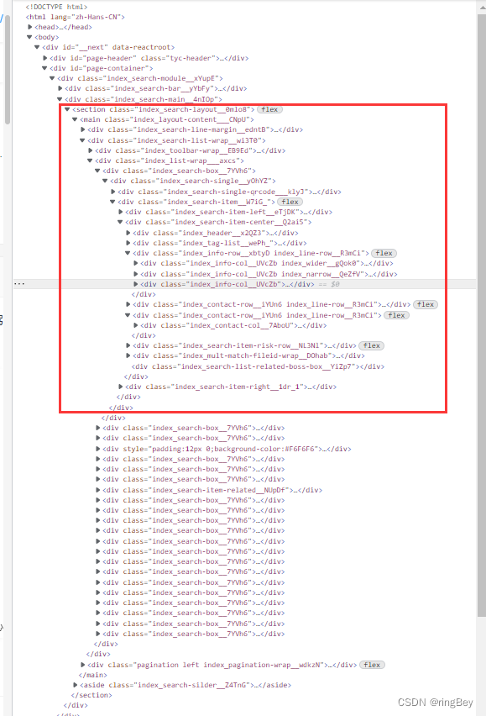Select index_info-col__UVcZb index_wider node

coord(267,264)
